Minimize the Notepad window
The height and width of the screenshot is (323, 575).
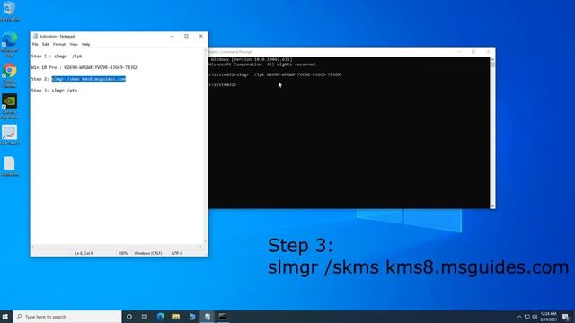(172, 36)
